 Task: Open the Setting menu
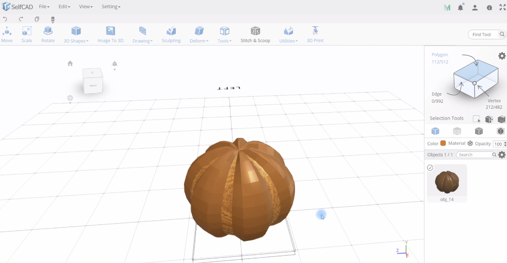111,7
